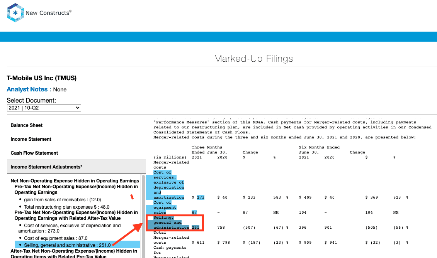Click the T-Mobile US Inc (TMUS) heading

point(41,78)
